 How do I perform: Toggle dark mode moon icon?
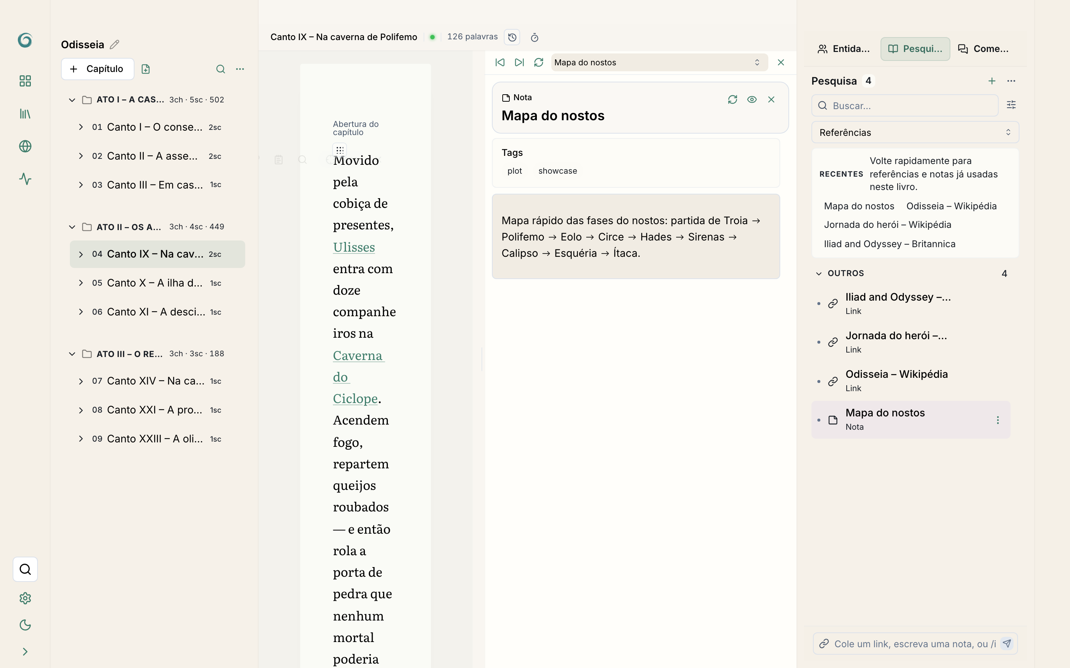25,625
